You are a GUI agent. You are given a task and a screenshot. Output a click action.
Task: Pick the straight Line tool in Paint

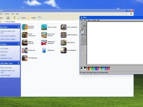pyautogui.click(x=82, y=37)
